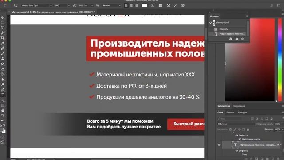This screenshot has height=160, width=284.
Task: Click the text color swatch
Action: pos(144,5)
